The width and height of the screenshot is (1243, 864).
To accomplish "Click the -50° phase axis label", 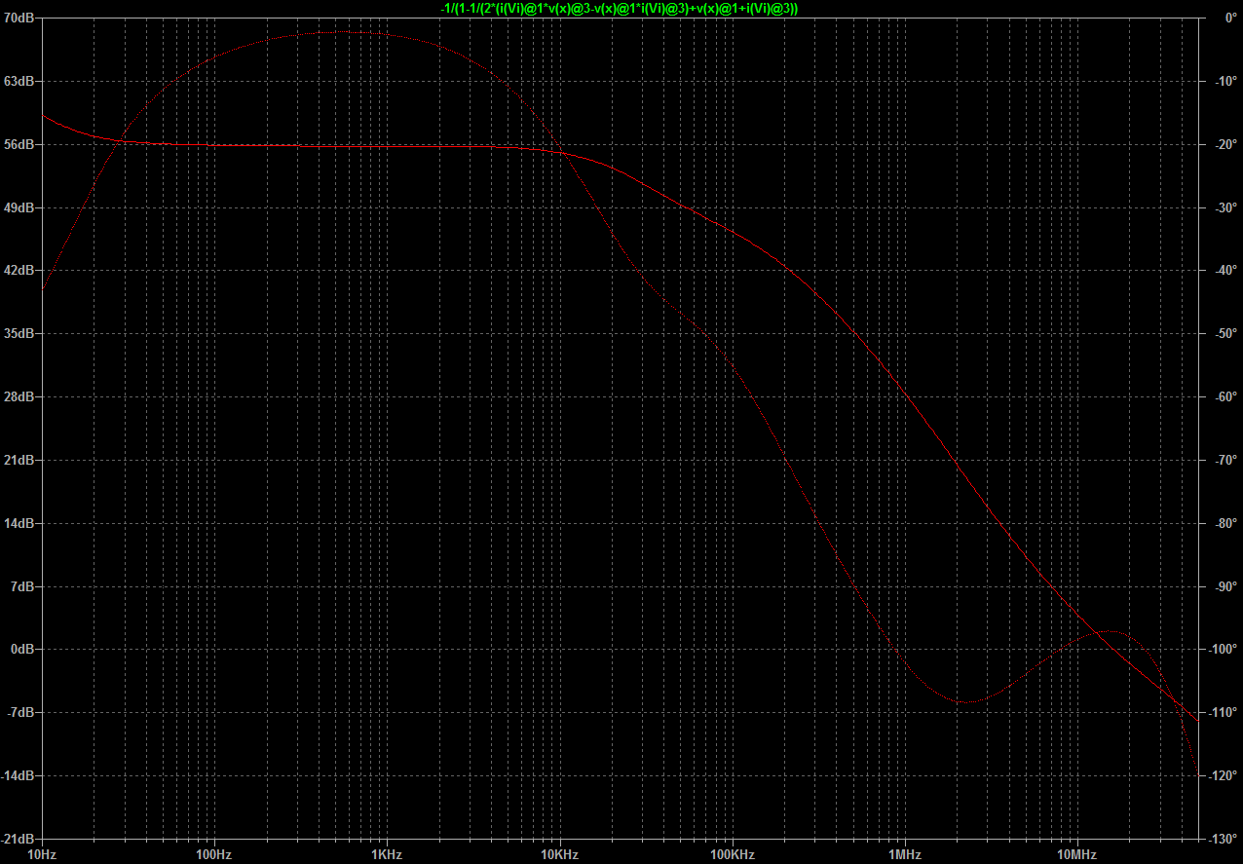I will [x=1224, y=334].
